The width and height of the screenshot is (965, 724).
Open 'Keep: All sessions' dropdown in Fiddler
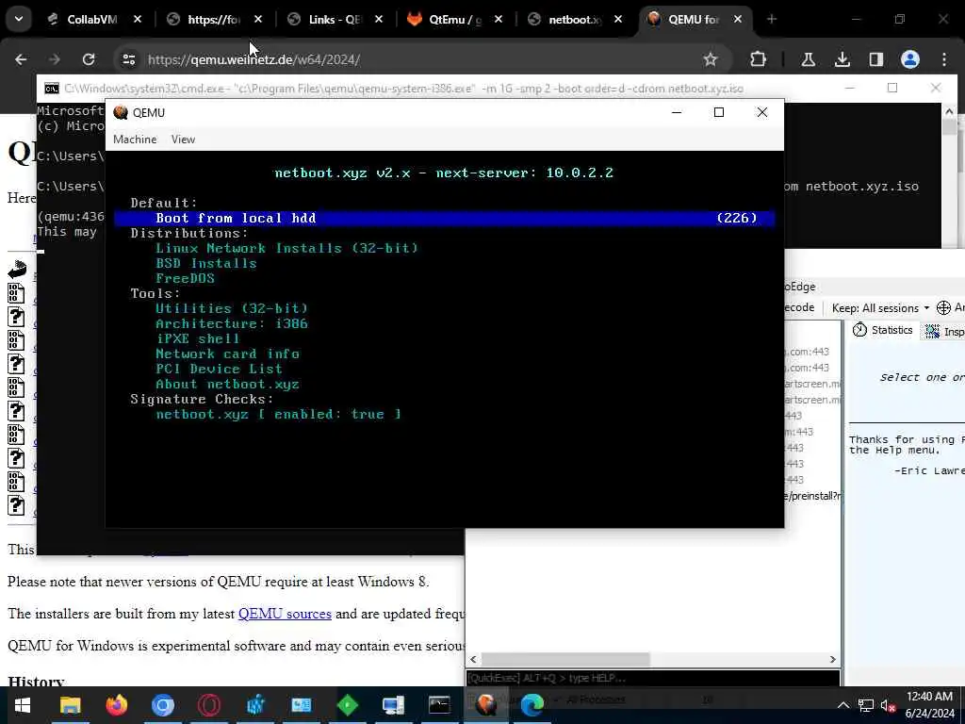click(880, 308)
